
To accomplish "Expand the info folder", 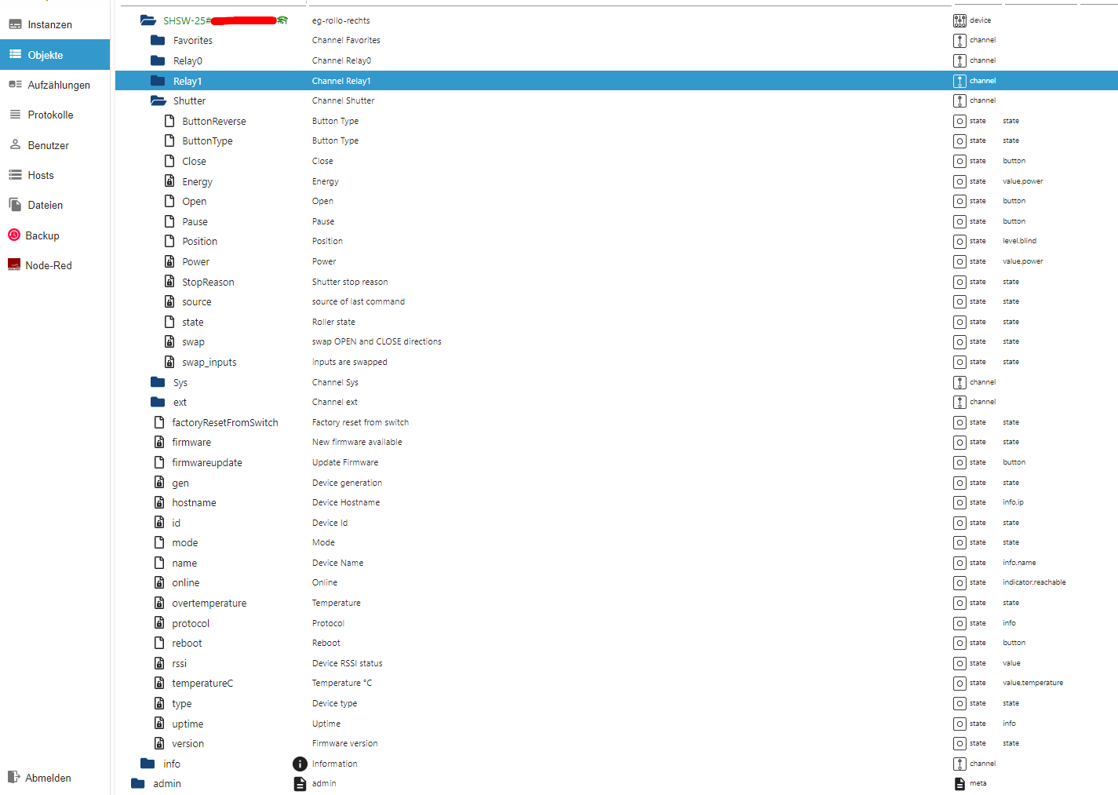I will (x=147, y=764).
